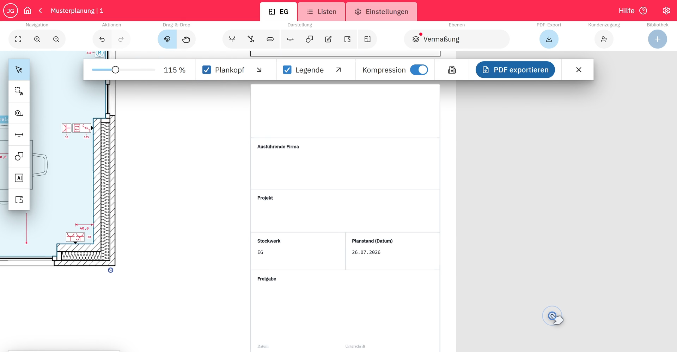This screenshot has height=352, width=677.
Task: Toggle the Drag-&-Drop snap magnet tool
Action: (167, 39)
